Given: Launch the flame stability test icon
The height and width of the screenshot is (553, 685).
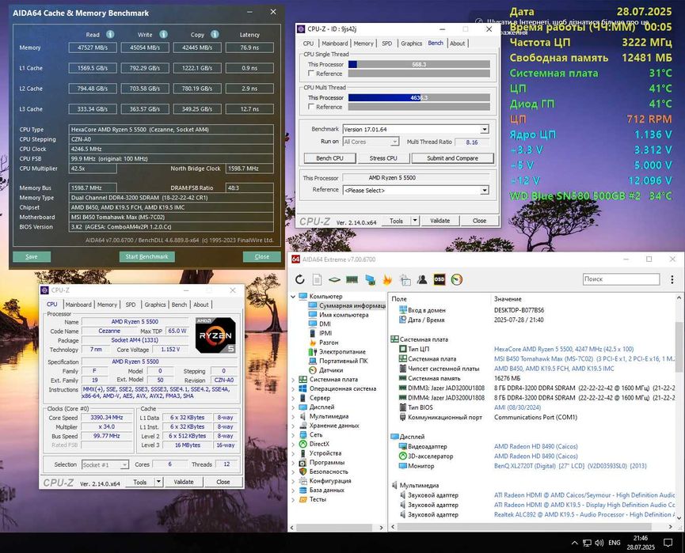Looking at the screenshot, I should pyautogui.click(x=387, y=279).
